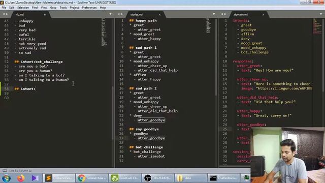The height and width of the screenshot is (183, 325).
Task: Go to next tab in nlu.md pane
Action: [x=7, y=14]
